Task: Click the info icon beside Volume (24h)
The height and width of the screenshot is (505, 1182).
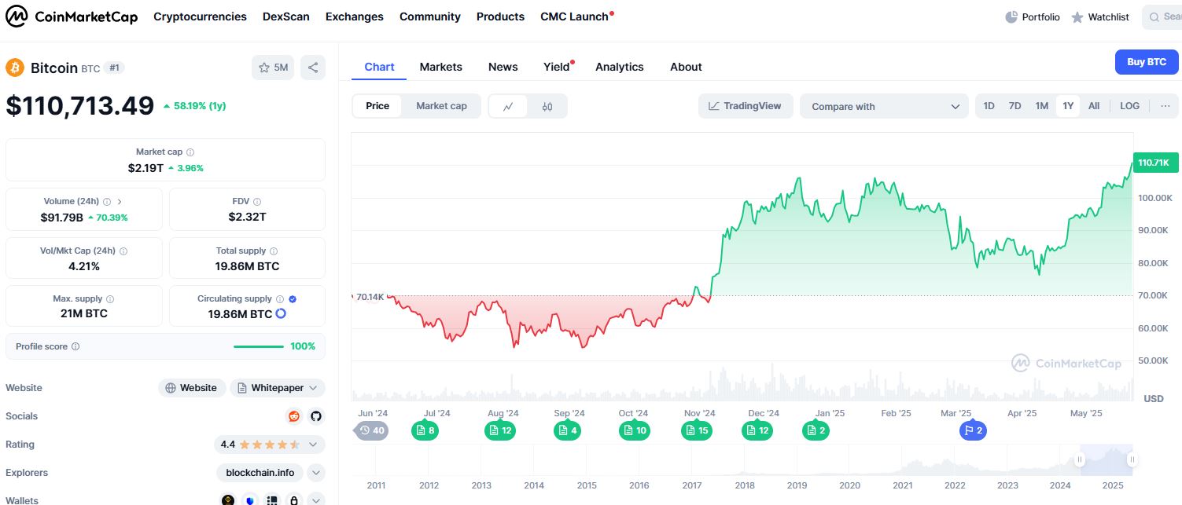Action: click(x=107, y=202)
